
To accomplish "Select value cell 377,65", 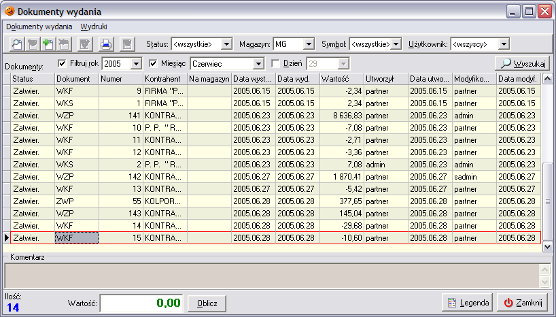I will [x=342, y=201].
